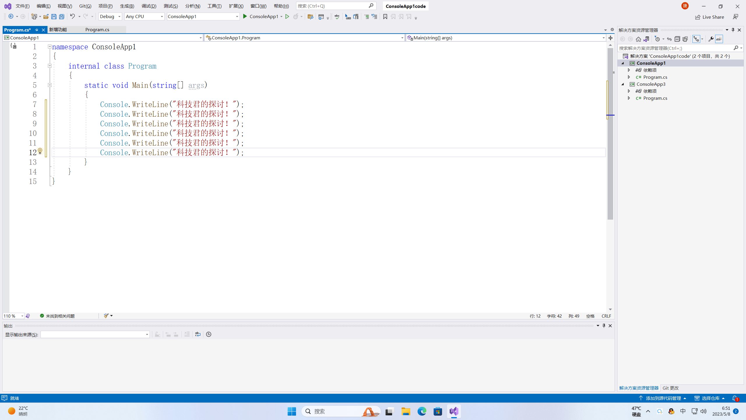
Task: Click the Navigate Backward toolbar arrow
Action: pos(11,17)
